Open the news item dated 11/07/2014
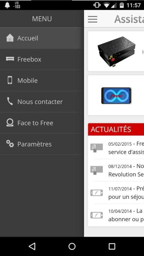The image size is (144, 256). 117,193
